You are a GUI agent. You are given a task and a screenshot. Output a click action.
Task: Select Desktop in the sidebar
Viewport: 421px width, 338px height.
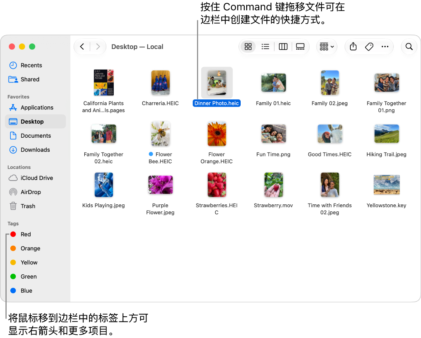(x=35, y=122)
